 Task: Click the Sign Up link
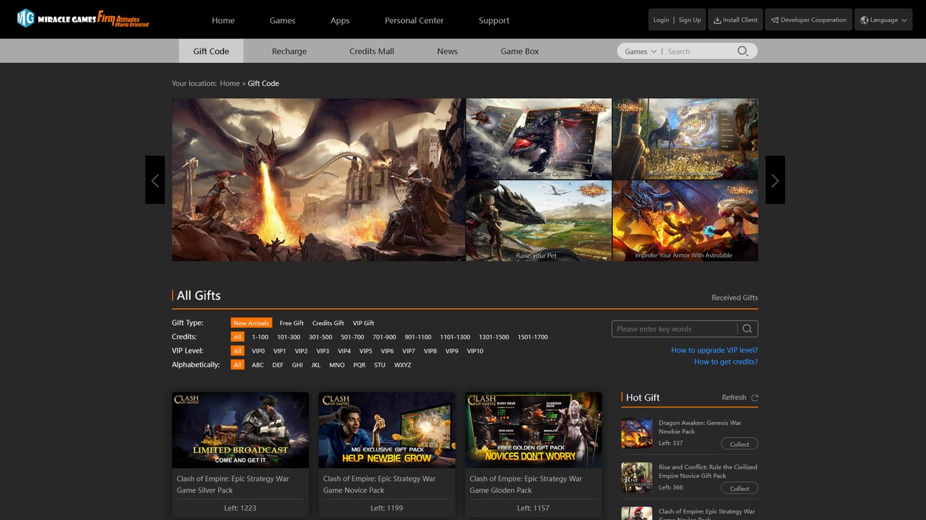690,20
